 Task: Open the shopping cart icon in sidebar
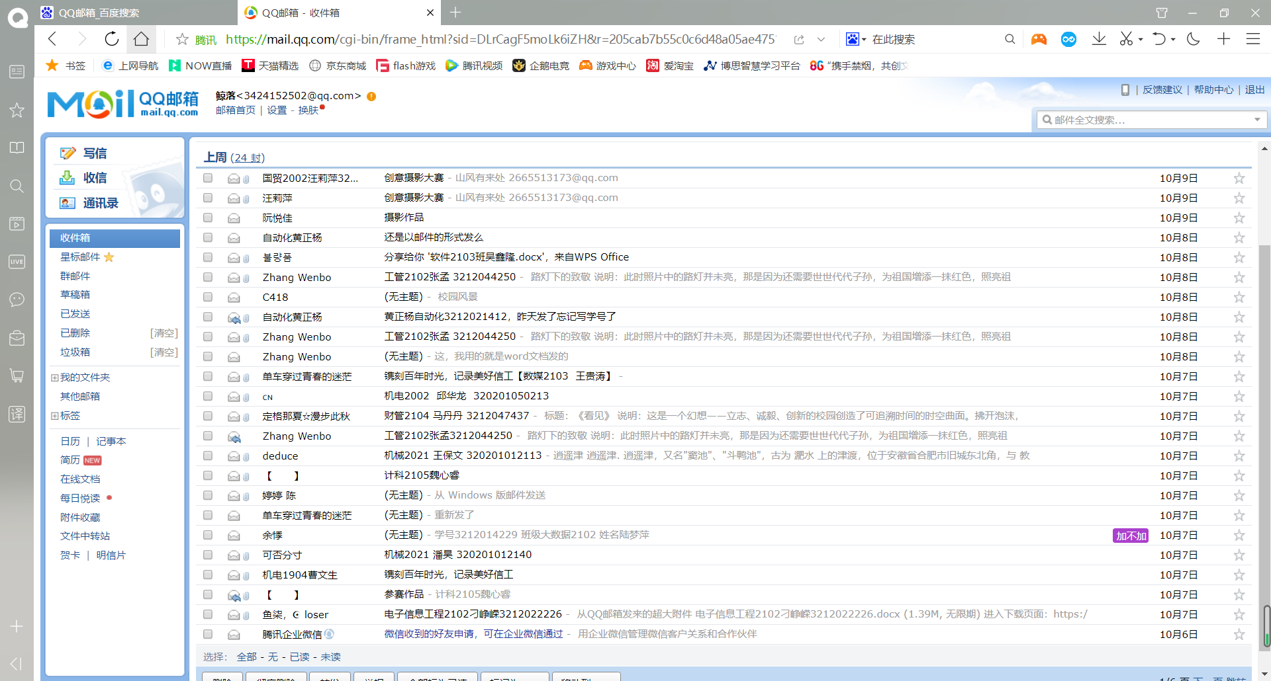(x=17, y=376)
